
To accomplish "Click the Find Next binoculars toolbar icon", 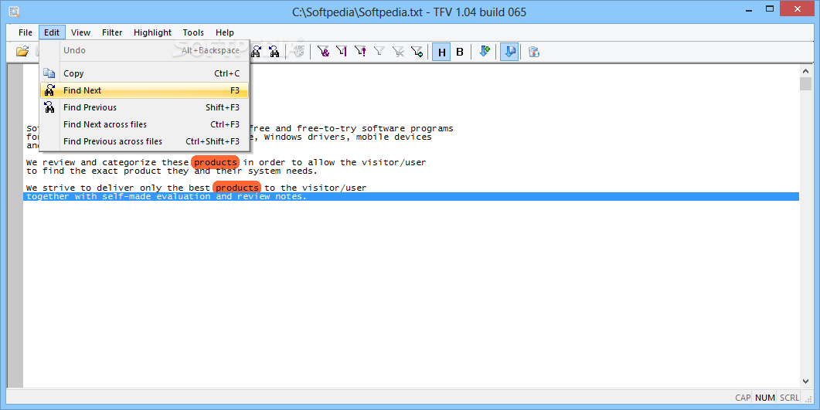I will (257, 51).
